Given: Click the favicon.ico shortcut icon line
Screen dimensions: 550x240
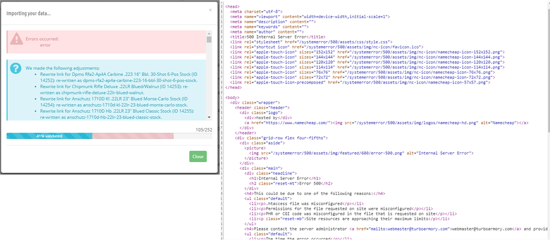Looking at the screenshot, I should point(327,47).
